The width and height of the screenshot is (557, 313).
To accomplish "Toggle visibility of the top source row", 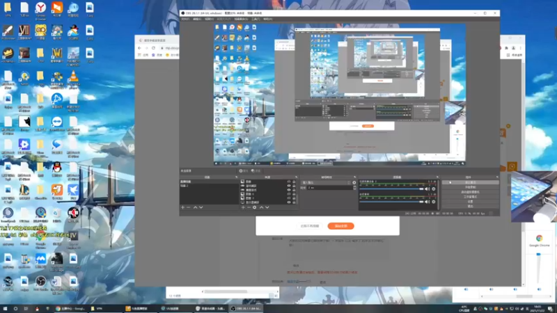I will pos(289,182).
